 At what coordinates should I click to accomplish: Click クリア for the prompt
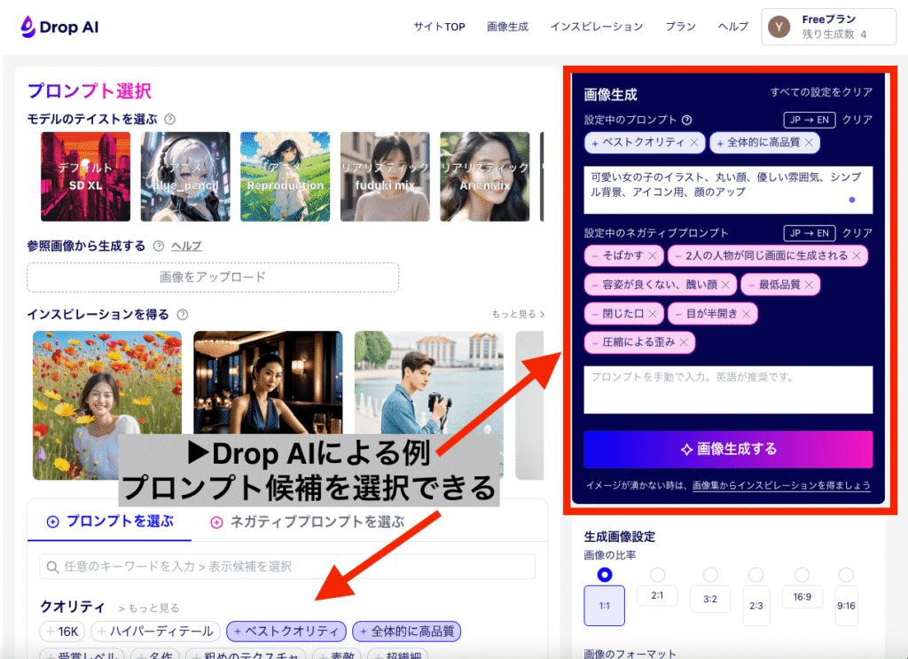(857, 120)
